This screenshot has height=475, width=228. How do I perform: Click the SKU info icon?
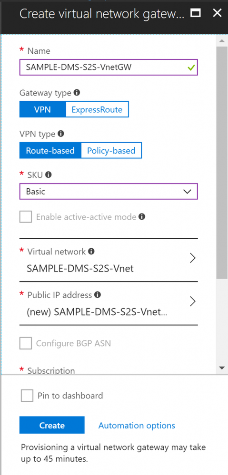(x=48, y=174)
